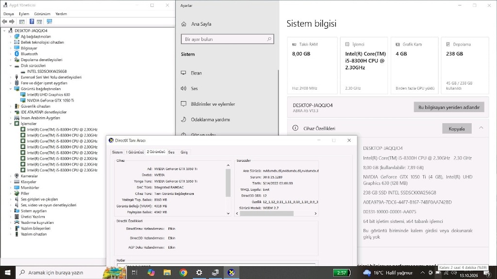Expand Sistem aygıtları node
The image size is (497, 279).
click(11, 211)
